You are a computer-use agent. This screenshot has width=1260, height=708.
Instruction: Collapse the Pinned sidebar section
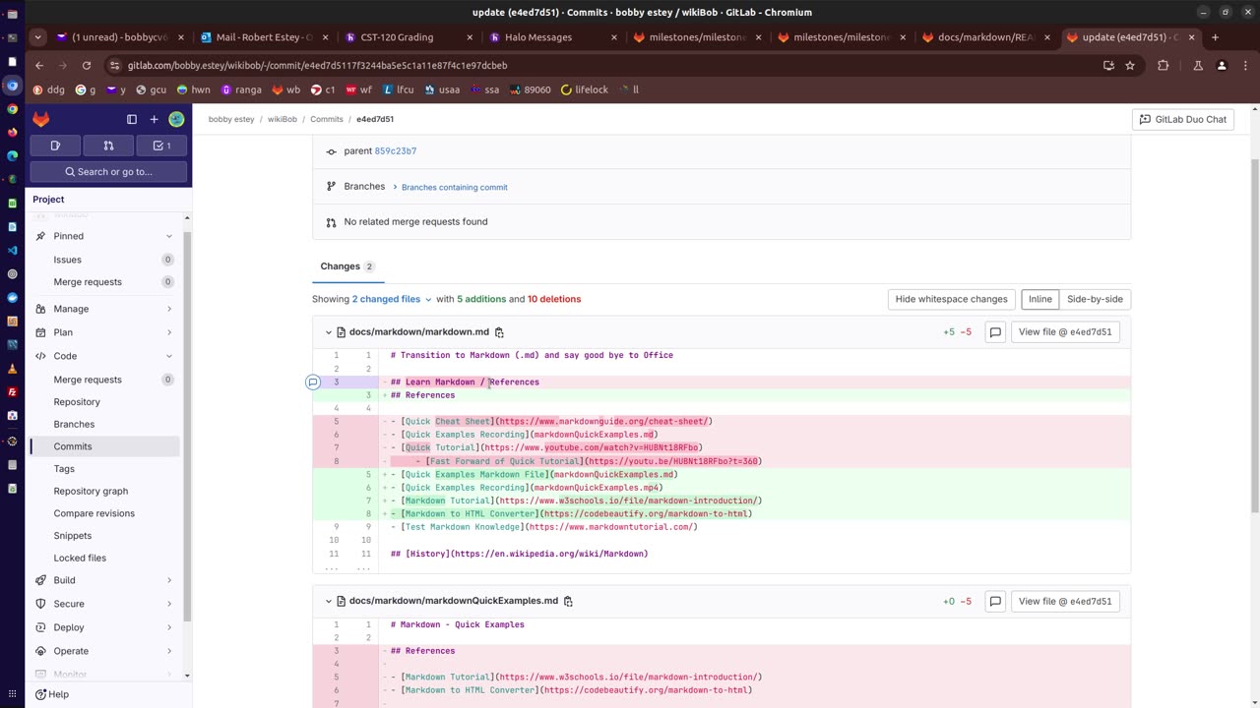point(169,236)
